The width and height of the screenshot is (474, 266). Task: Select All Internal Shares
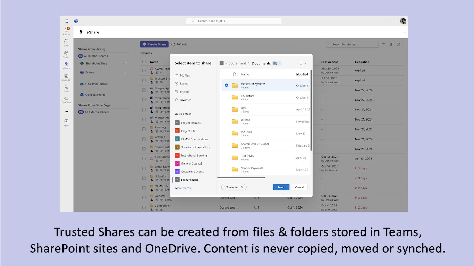tap(93, 56)
